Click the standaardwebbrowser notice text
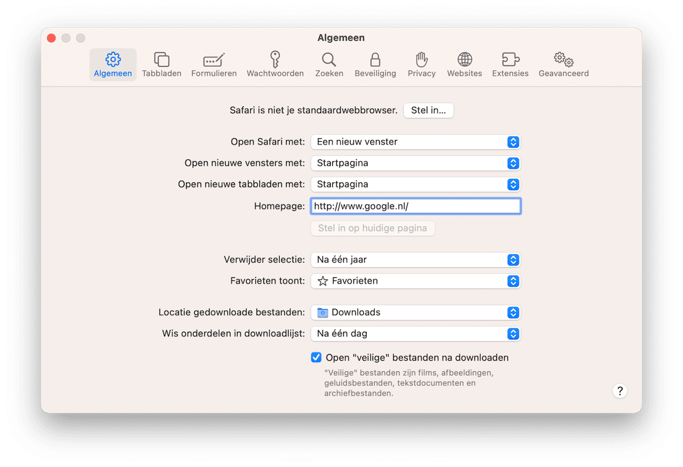This screenshot has width=683, height=467. point(313,111)
